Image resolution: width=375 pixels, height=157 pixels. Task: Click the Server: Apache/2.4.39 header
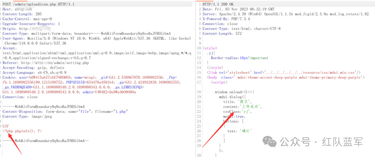click(285, 14)
